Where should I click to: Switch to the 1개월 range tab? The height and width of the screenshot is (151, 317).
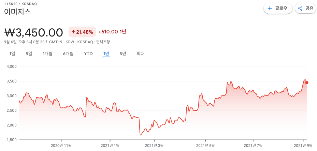47,54
